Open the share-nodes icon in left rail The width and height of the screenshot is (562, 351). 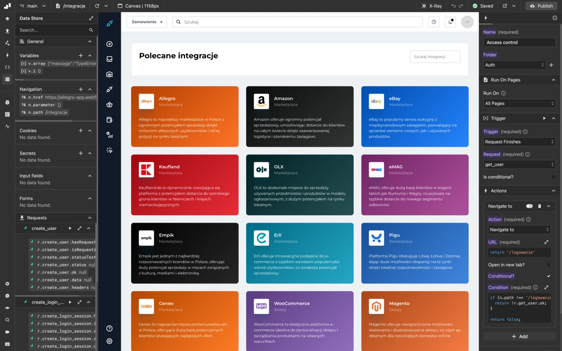7,43
